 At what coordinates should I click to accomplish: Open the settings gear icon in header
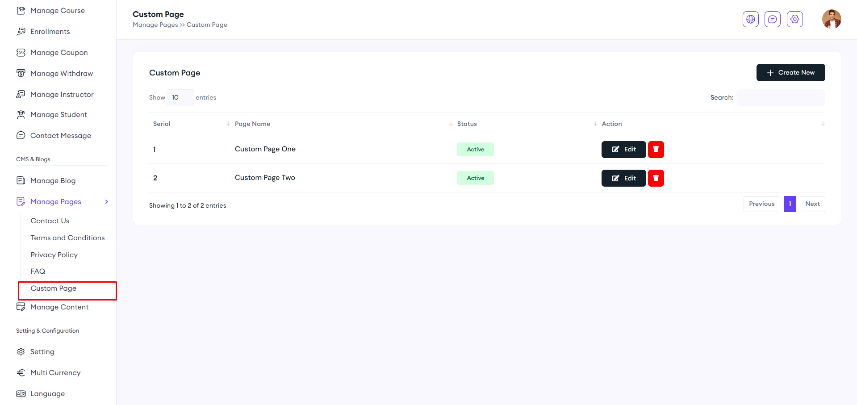[794, 19]
